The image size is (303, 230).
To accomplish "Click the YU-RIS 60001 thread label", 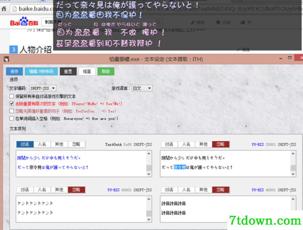I will click(130, 190).
